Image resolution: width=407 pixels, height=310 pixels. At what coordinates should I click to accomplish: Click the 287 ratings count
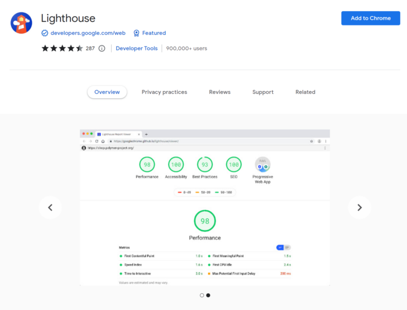point(90,48)
